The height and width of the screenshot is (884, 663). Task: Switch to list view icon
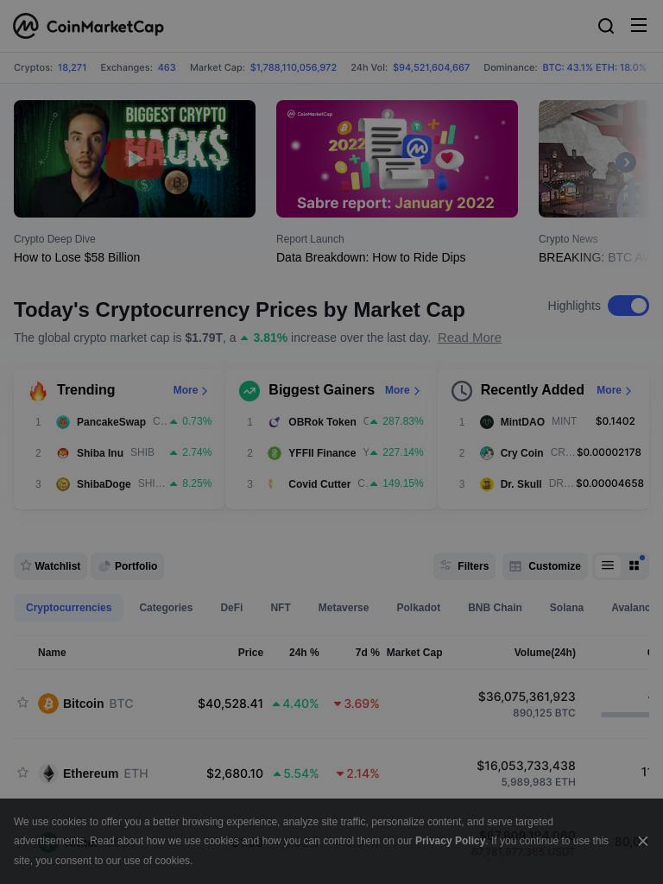[607, 565]
